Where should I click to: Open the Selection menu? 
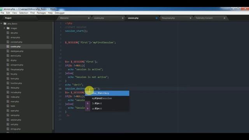24,13
